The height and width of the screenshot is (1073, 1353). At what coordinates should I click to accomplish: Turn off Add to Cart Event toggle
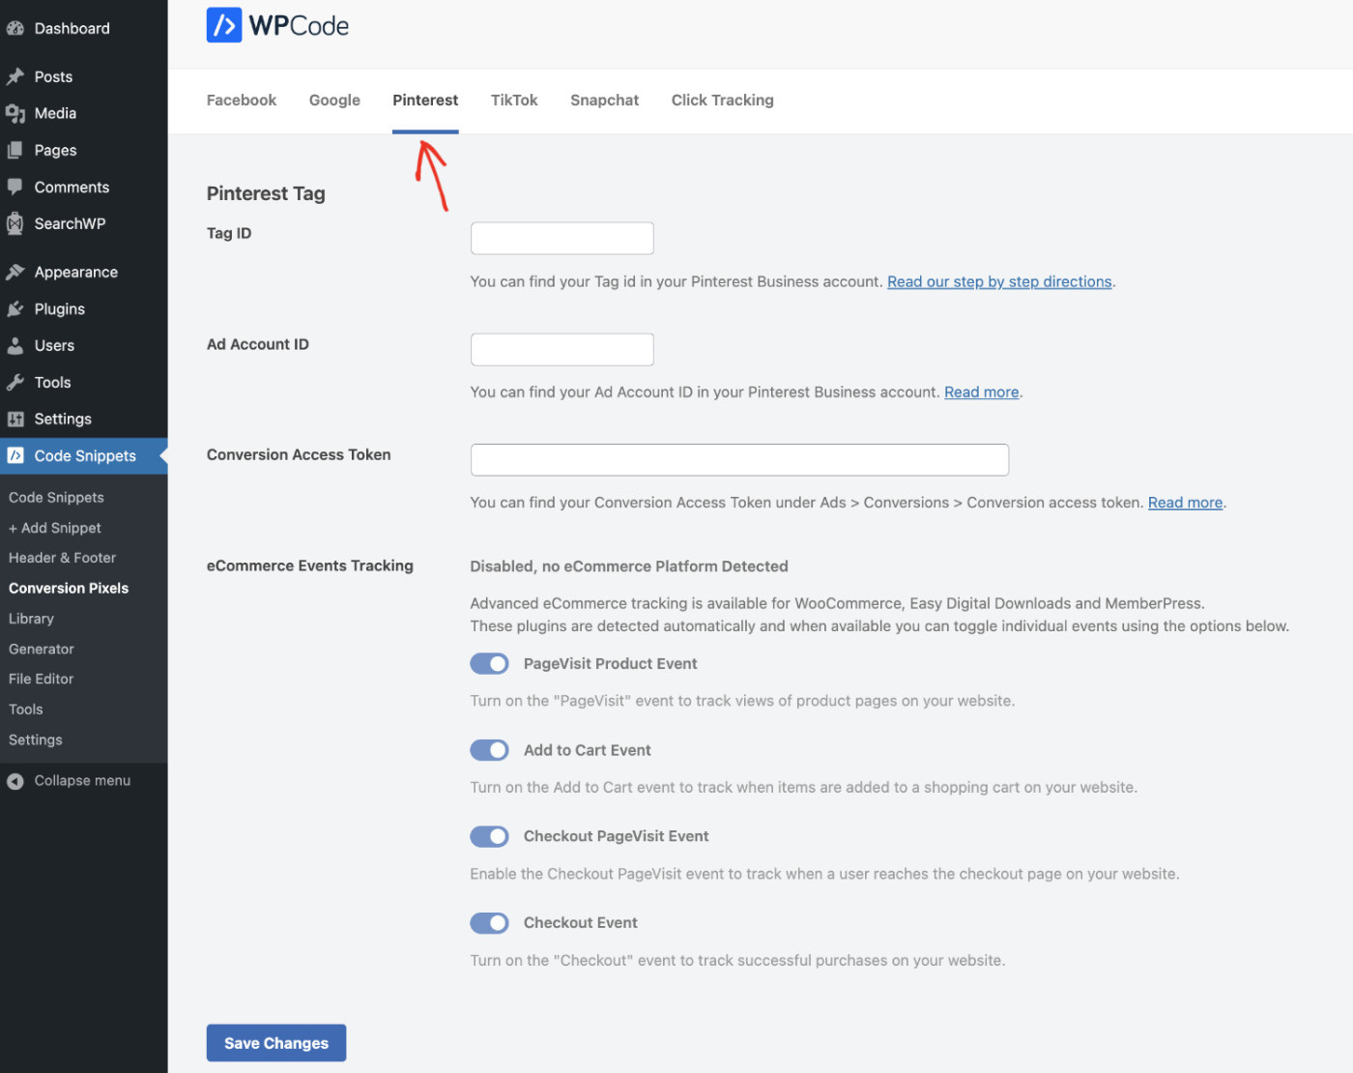[x=489, y=750]
